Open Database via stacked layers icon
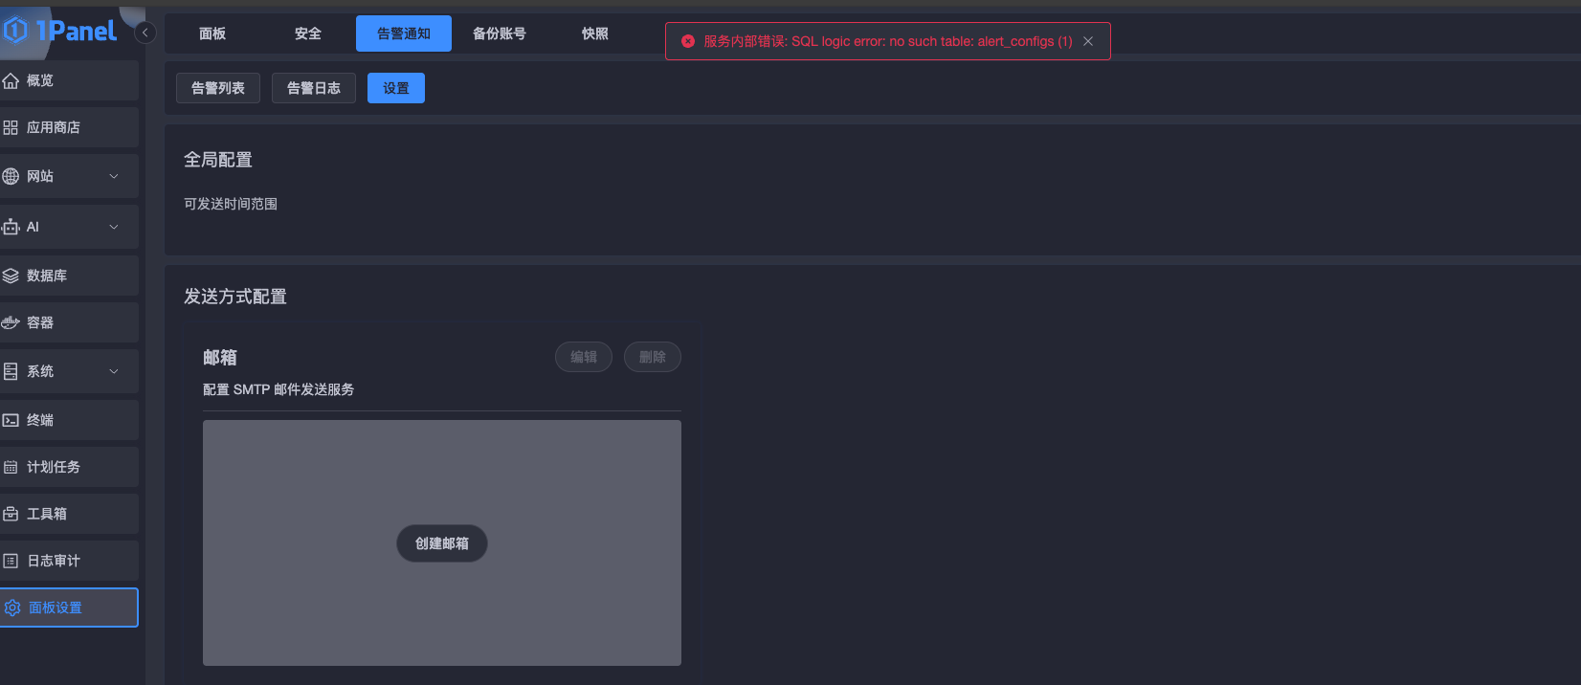 point(11,276)
